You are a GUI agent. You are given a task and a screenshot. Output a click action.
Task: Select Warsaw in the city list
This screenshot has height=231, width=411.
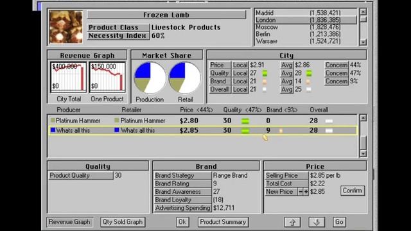click(306, 41)
